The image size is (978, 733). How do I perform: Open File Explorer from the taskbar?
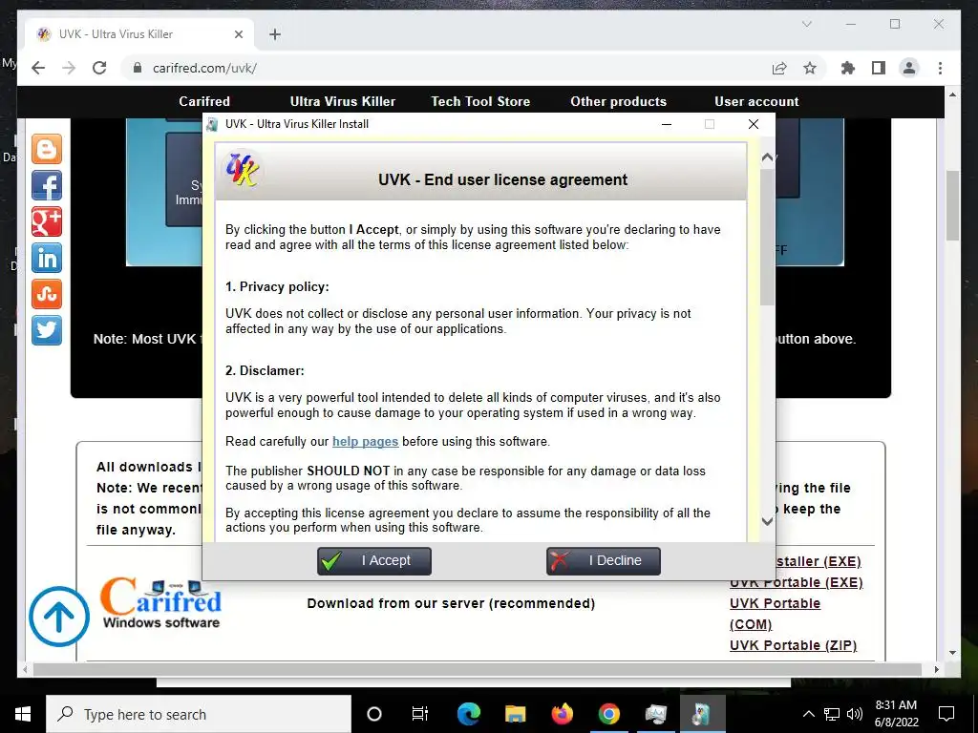[x=515, y=714]
